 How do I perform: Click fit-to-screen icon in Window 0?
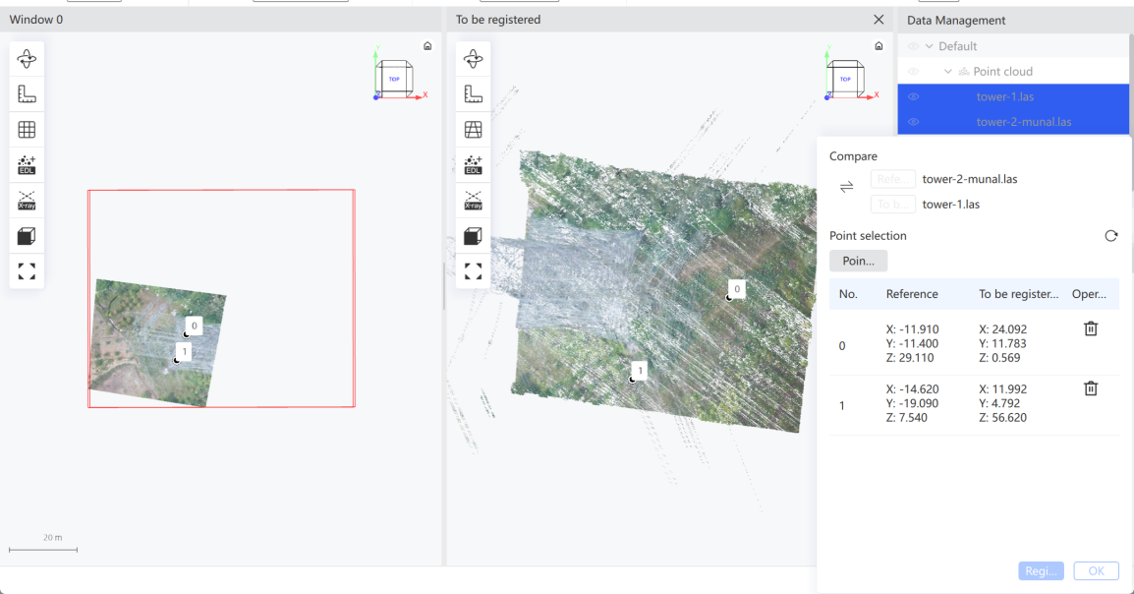tap(27, 271)
